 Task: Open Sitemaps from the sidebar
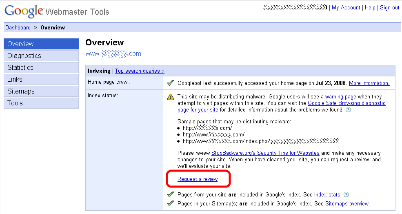[41, 91]
